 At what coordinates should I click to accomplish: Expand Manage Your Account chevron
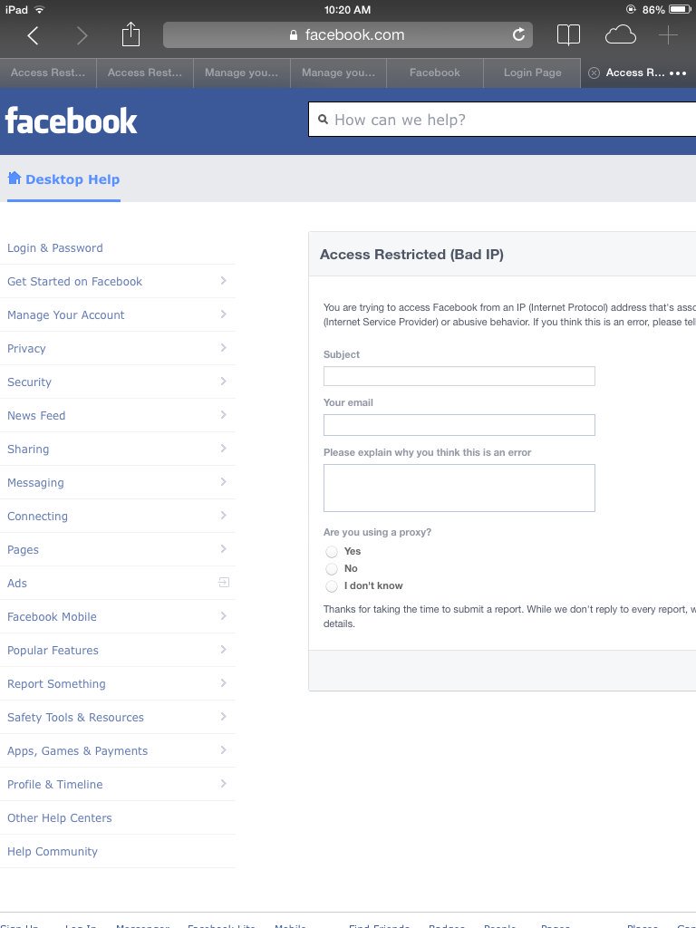coord(223,314)
